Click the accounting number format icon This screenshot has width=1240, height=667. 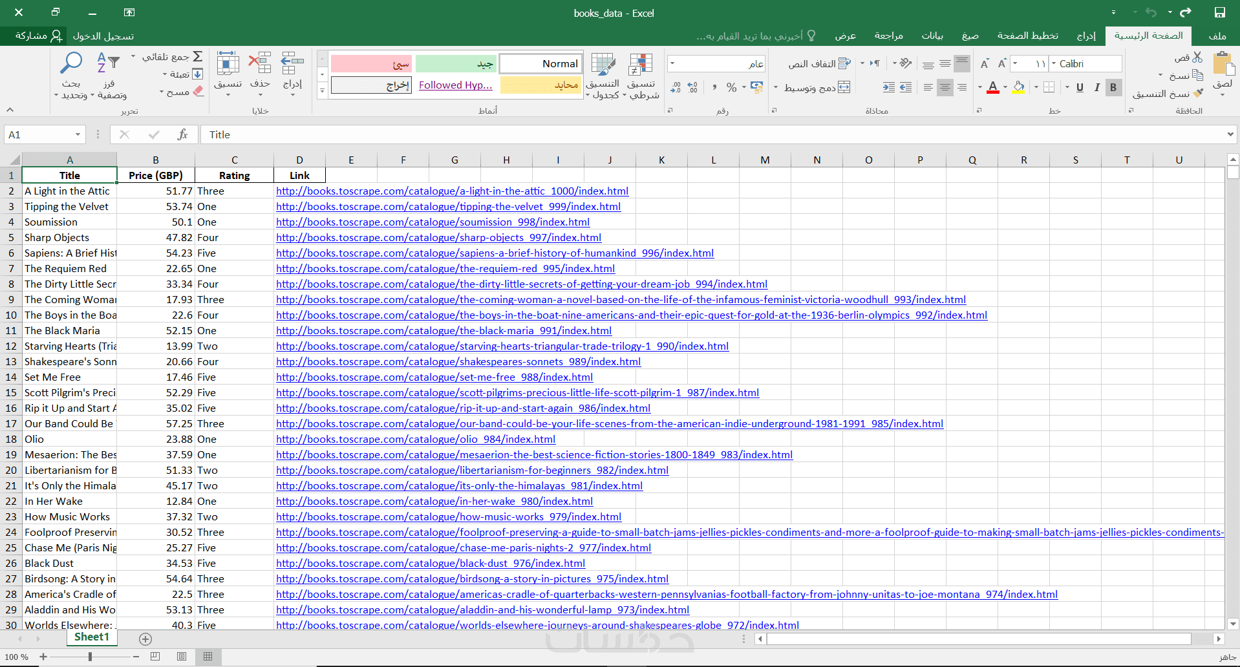click(756, 87)
